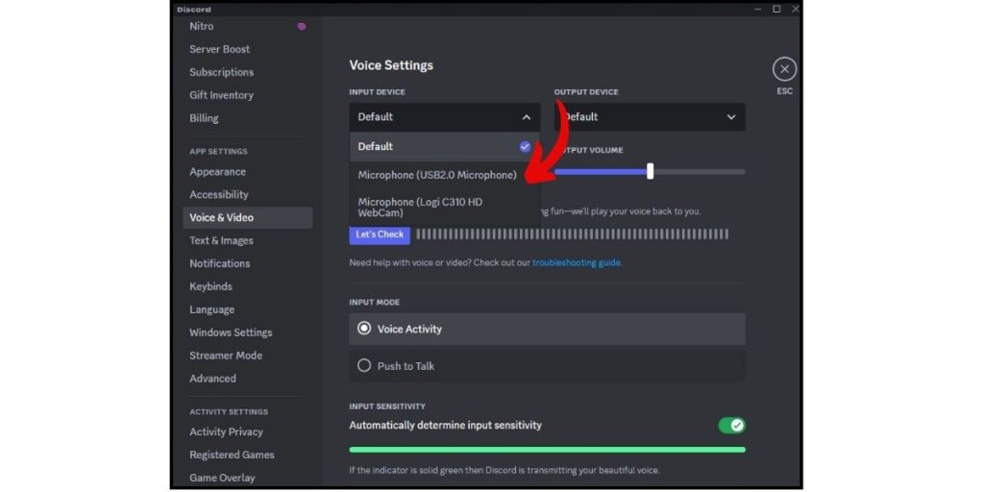This screenshot has width=984, height=492.
Task: Close the Discord window
Action: (x=795, y=9)
